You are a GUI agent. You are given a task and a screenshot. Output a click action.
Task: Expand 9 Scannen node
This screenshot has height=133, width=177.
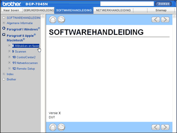9,51
